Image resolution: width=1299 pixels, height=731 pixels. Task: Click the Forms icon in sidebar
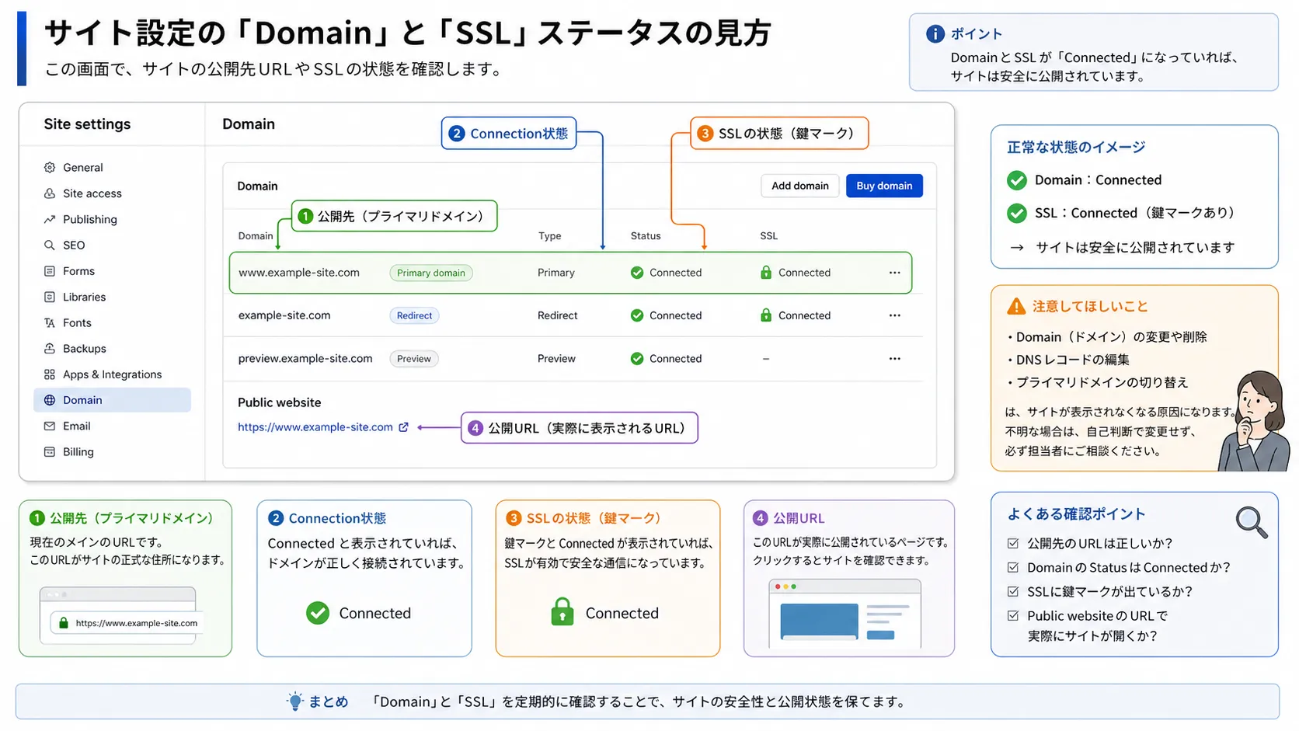click(50, 271)
